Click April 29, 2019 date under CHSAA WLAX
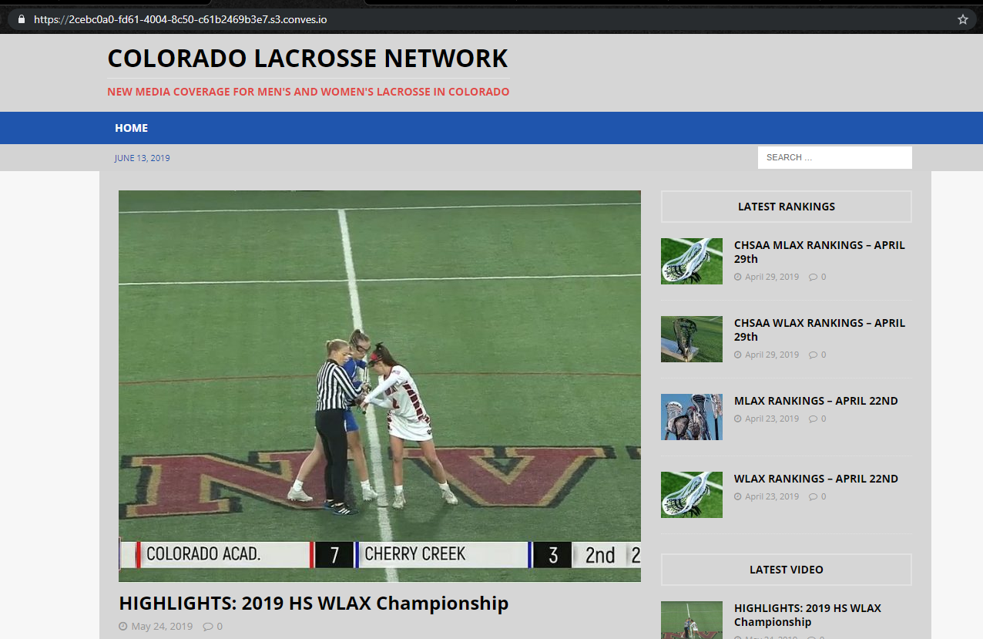983x639 pixels. 772,355
